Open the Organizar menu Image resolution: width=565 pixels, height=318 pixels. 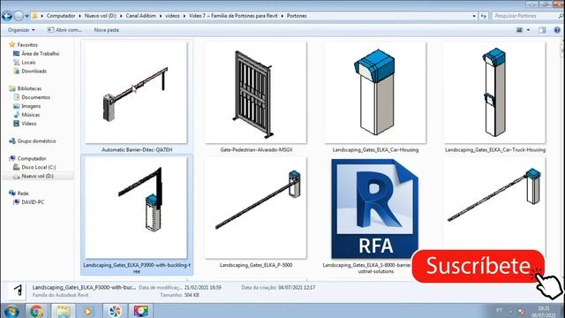pyautogui.click(x=21, y=30)
